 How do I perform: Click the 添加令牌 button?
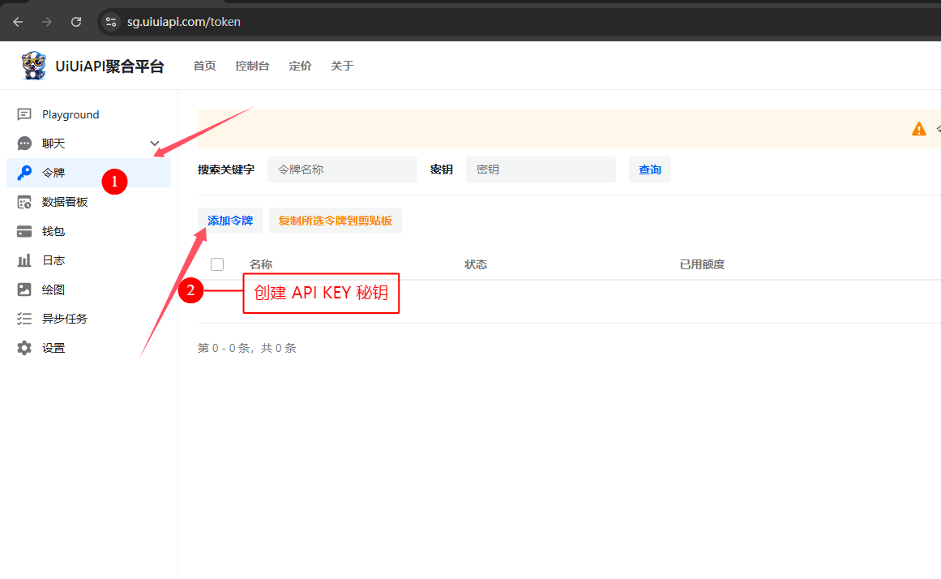coord(230,221)
